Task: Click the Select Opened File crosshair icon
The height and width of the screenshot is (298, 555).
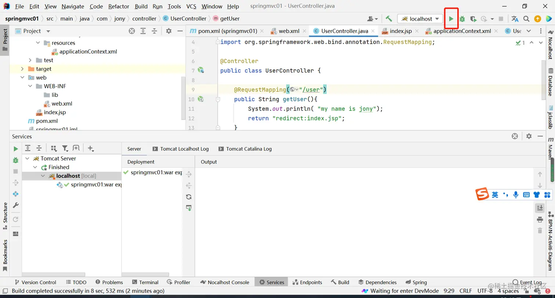Action: click(132, 31)
